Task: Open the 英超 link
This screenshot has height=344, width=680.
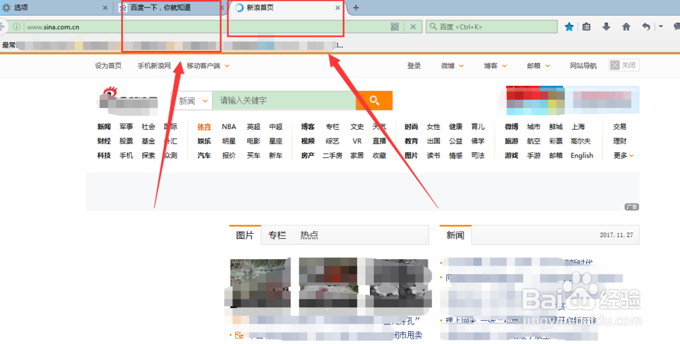Action: (254, 126)
